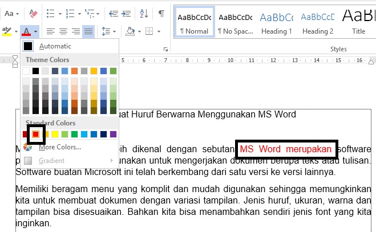Select the standard Purple color swatch
This screenshot has height=232, width=376.
coord(113,134)
